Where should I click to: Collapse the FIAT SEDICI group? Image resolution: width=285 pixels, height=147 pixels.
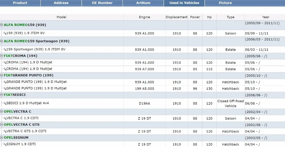pos(2,95)
